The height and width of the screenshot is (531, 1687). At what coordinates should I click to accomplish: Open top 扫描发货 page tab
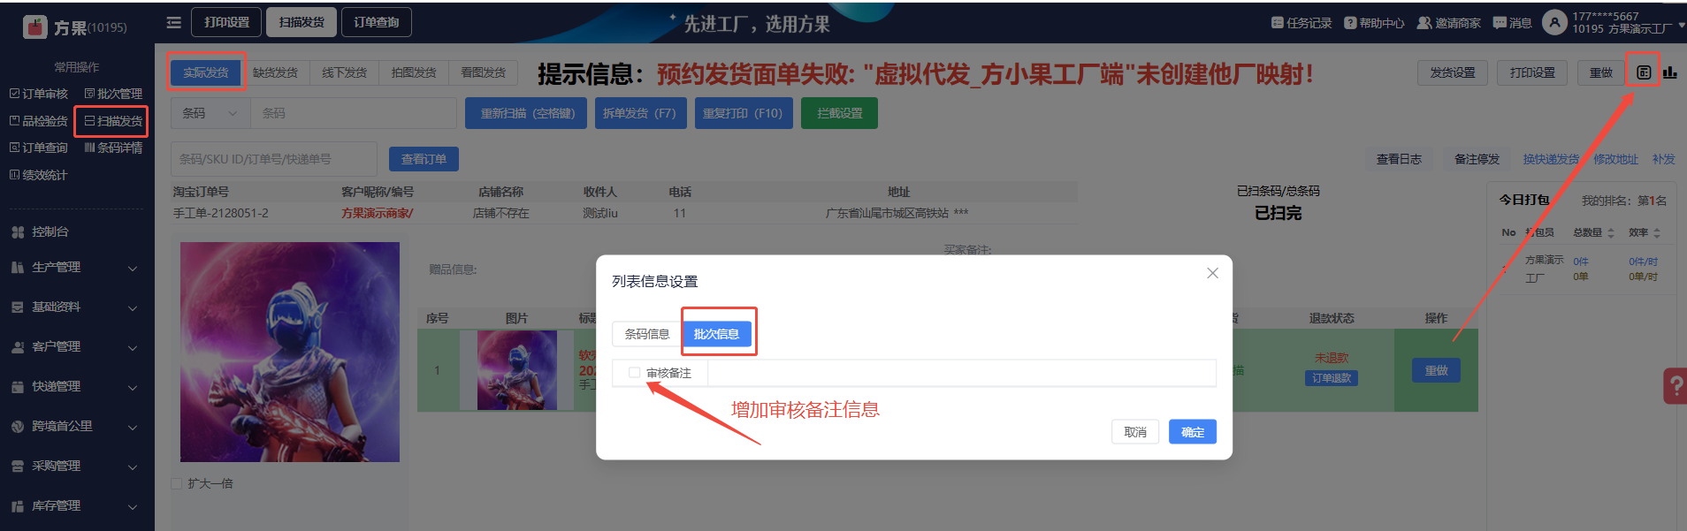pos(302,22)
